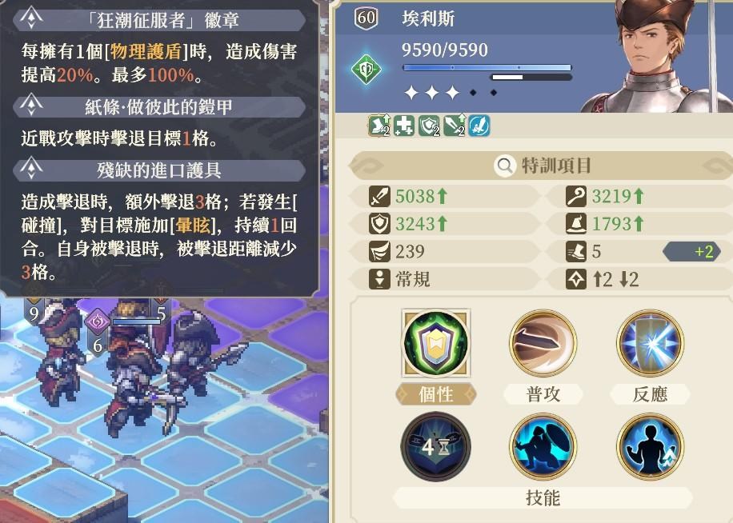Image resolution: width=733 pixels, height=523 pixels.
Task: Expand the 殘缺的進口護具 equipment header
Action: pos(159,170)
